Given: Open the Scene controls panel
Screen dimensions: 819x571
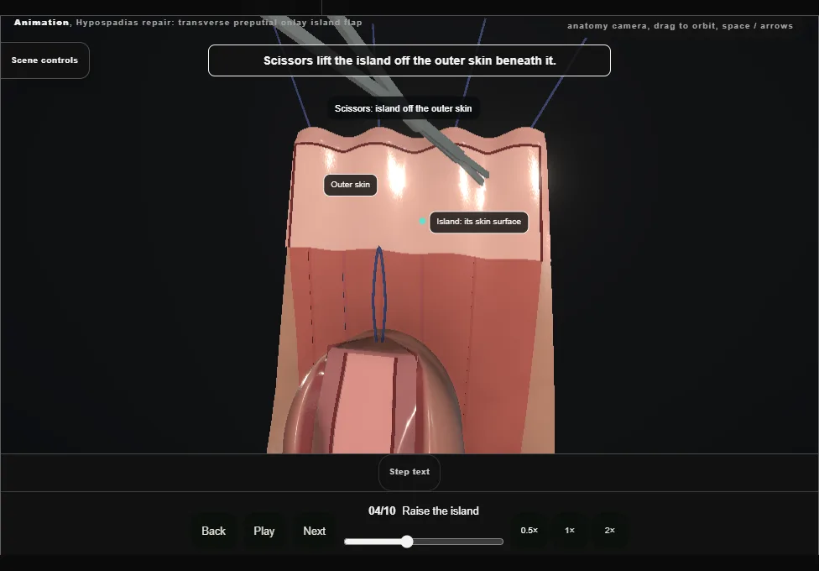Looking at the screenshot, I should 45,60.
